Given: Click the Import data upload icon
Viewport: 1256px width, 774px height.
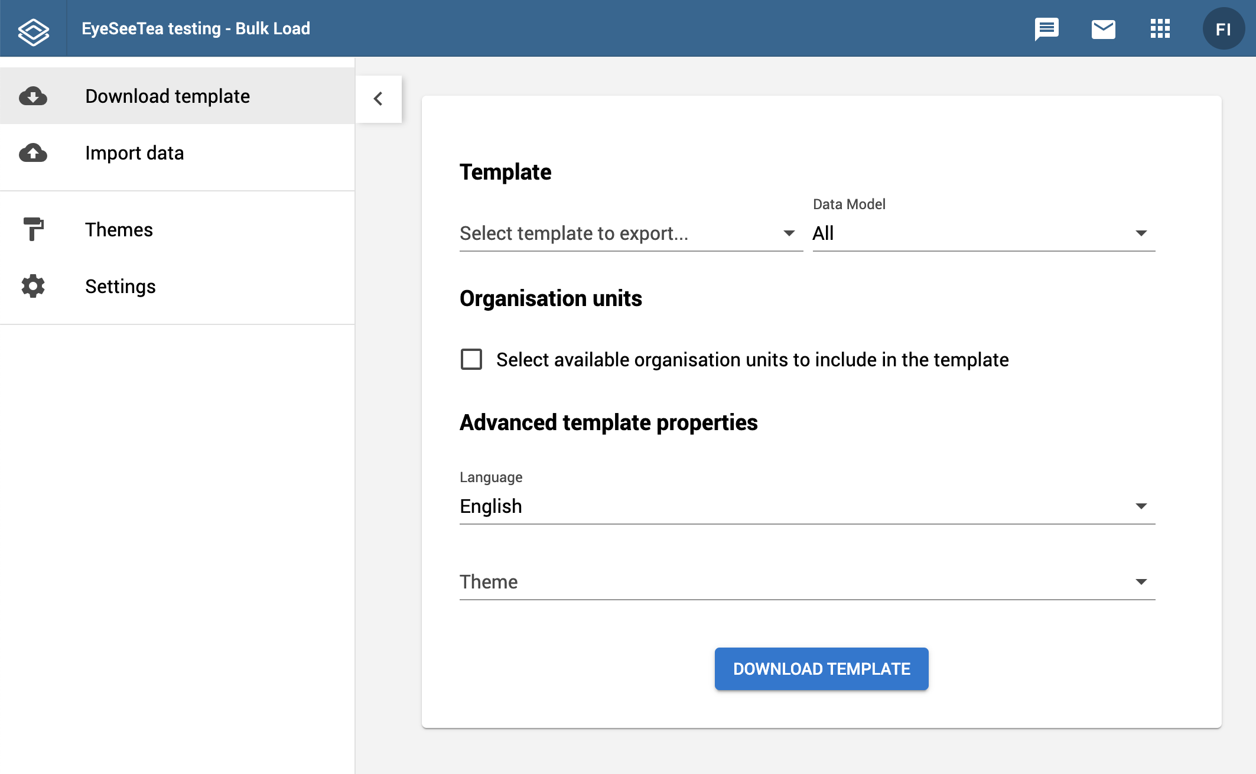Looking at the screenshot, I should click(x=33, y=152).
